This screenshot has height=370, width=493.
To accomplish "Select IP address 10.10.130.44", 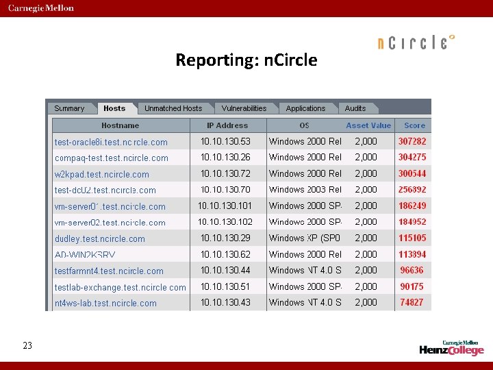I will coord(225,270).
